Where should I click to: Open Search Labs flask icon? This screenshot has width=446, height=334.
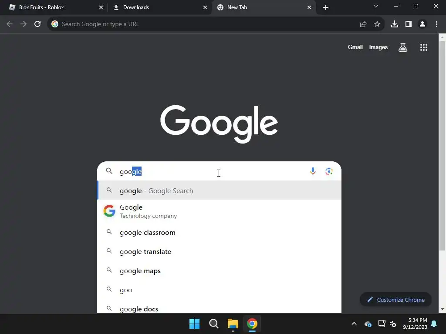click(403, 47)
